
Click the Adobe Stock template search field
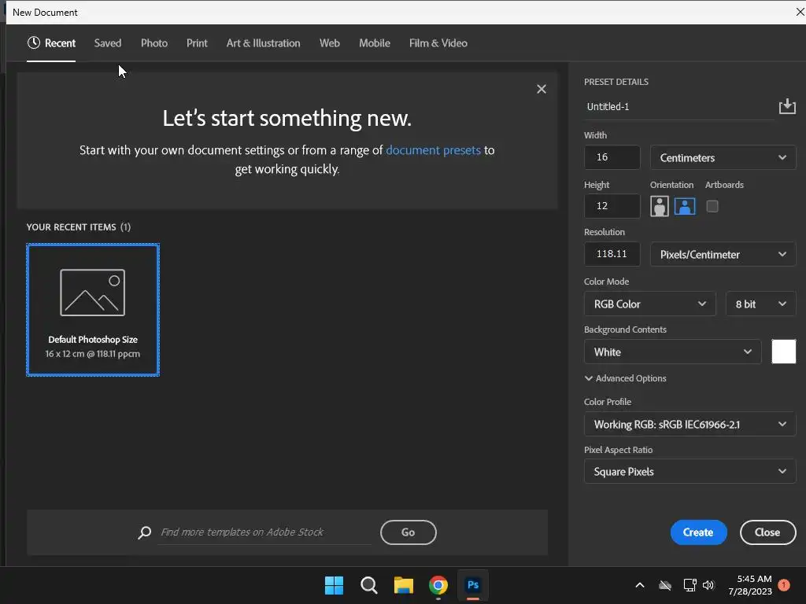pos(264,532)
